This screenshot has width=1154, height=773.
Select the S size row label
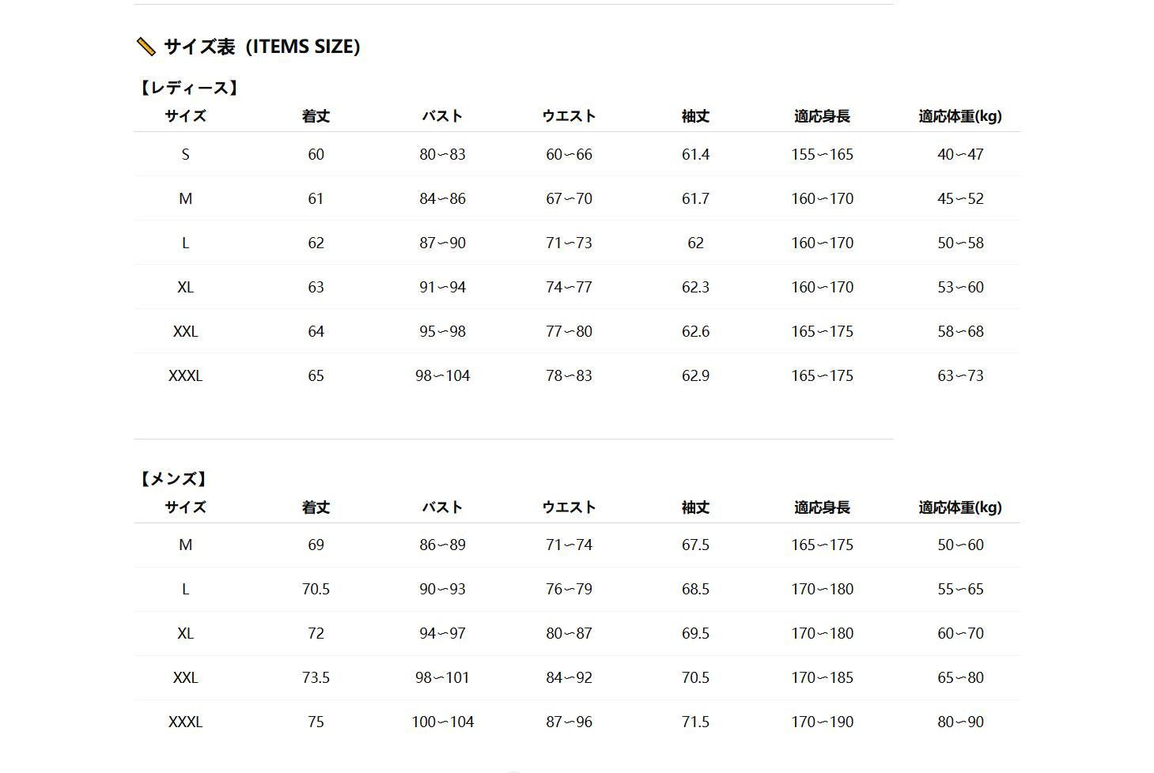(185, 155)
